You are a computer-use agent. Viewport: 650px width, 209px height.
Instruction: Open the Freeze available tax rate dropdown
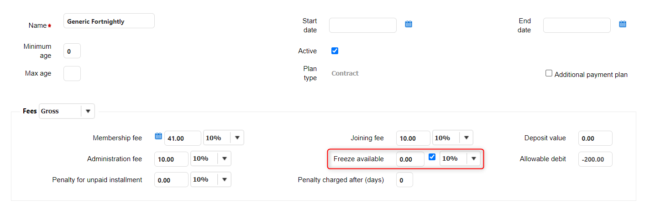click(473, 159)
